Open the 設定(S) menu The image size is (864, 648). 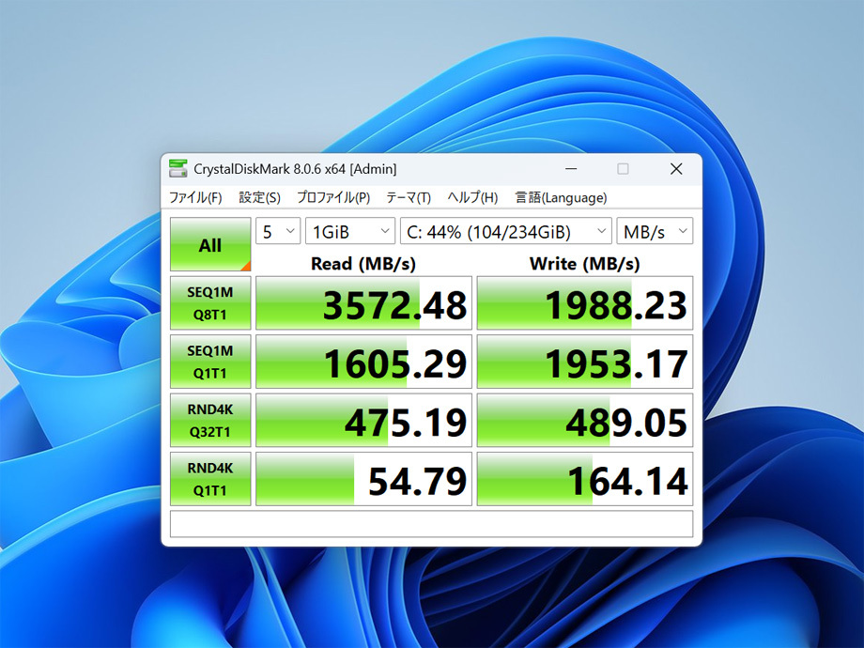[259, 197]
